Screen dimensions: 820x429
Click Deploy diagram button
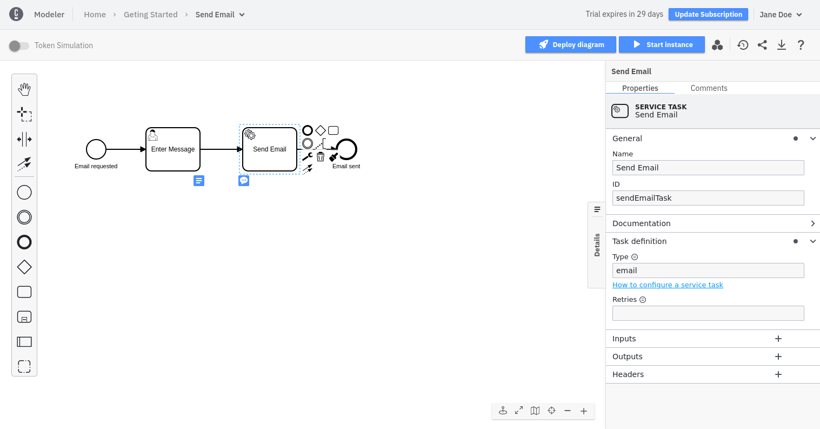(x=570, y=44)
